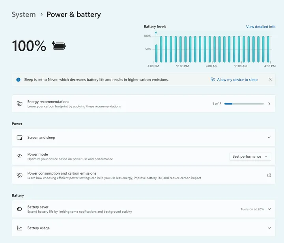Open the Power mode dropdown
The width and height of the screenshot is (284, 243).
click(x=250, y=156)
